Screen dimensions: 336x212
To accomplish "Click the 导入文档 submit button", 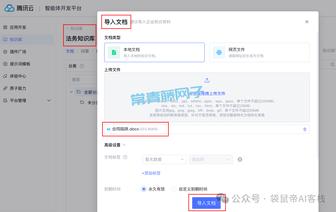I will (207, 203).
